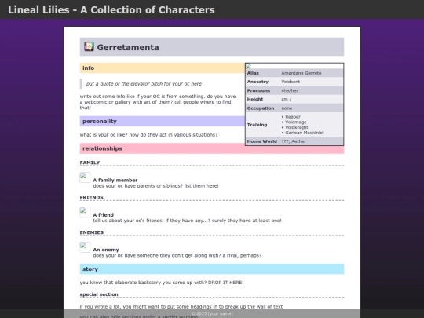Viewport: 424px width, 318px height.
Task: Click the Height value 'cm /'
Action: (x=287, y=99)
